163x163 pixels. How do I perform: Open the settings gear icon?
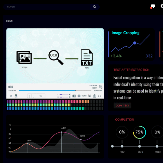[x=162, y=6]
